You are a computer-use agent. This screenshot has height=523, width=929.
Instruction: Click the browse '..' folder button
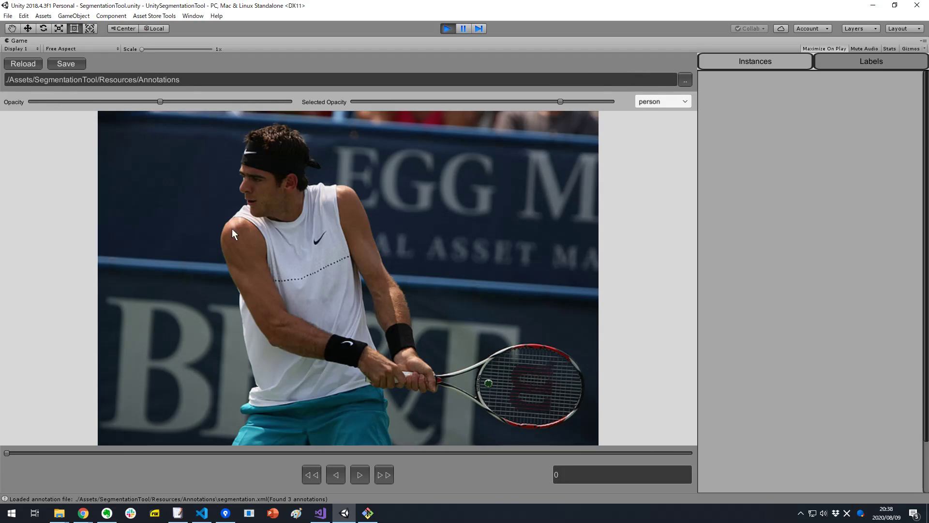(685, 80)
